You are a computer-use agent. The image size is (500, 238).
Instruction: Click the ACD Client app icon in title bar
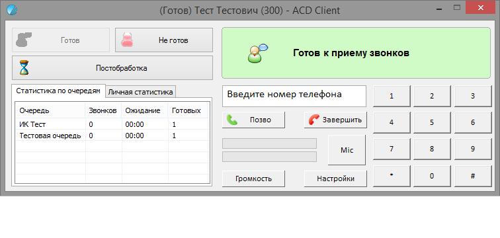[x=12, y=10]
